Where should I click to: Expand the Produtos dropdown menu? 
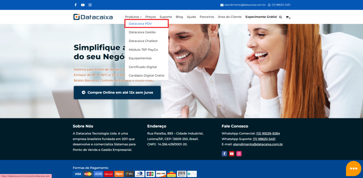[133, 17]
